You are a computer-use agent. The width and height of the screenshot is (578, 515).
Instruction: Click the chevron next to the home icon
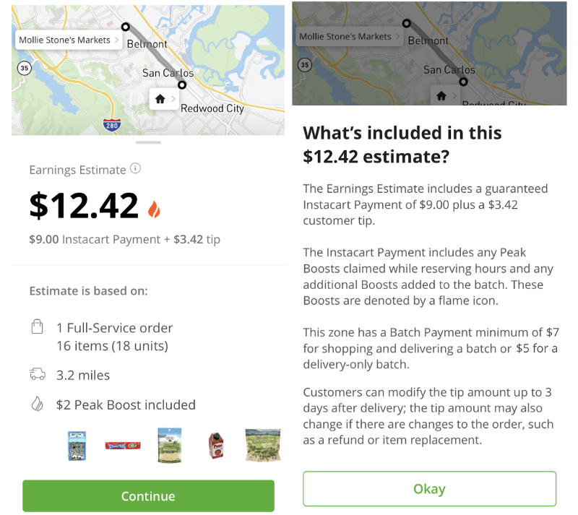pyautogui.click(x=172, y=99)
